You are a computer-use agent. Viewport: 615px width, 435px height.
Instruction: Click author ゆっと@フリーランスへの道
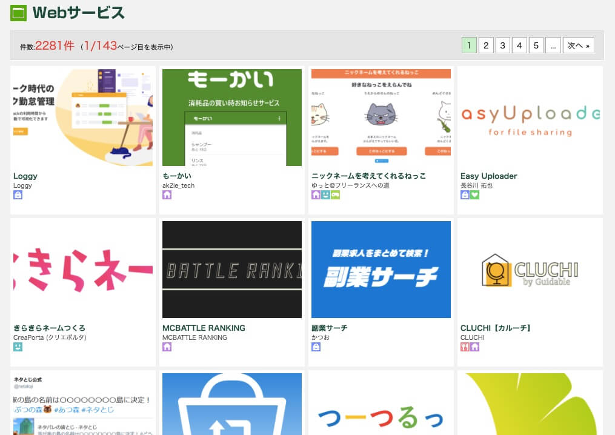point(350,185)
